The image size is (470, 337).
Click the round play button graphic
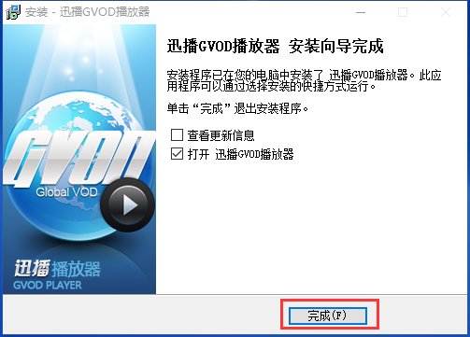pos(128,205)
